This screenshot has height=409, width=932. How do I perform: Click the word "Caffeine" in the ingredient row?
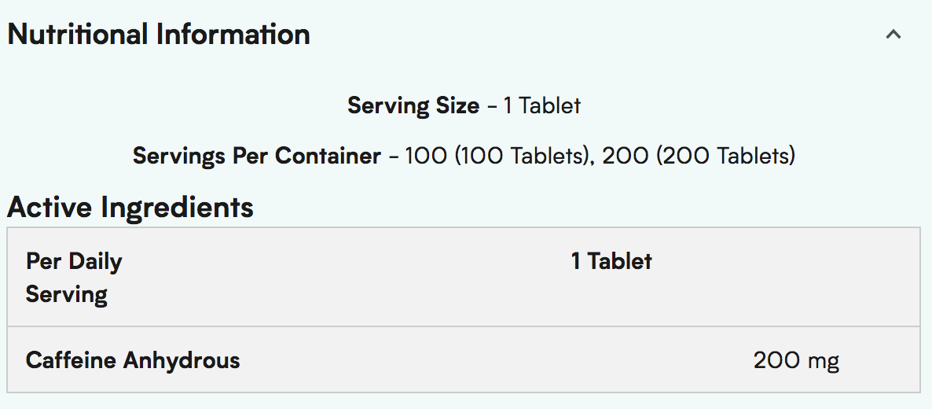(72, 361)
